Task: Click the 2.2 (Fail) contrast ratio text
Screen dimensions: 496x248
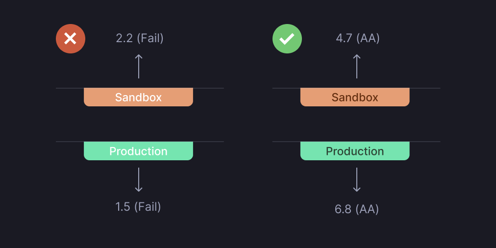Action: click(x=140, y=38)
